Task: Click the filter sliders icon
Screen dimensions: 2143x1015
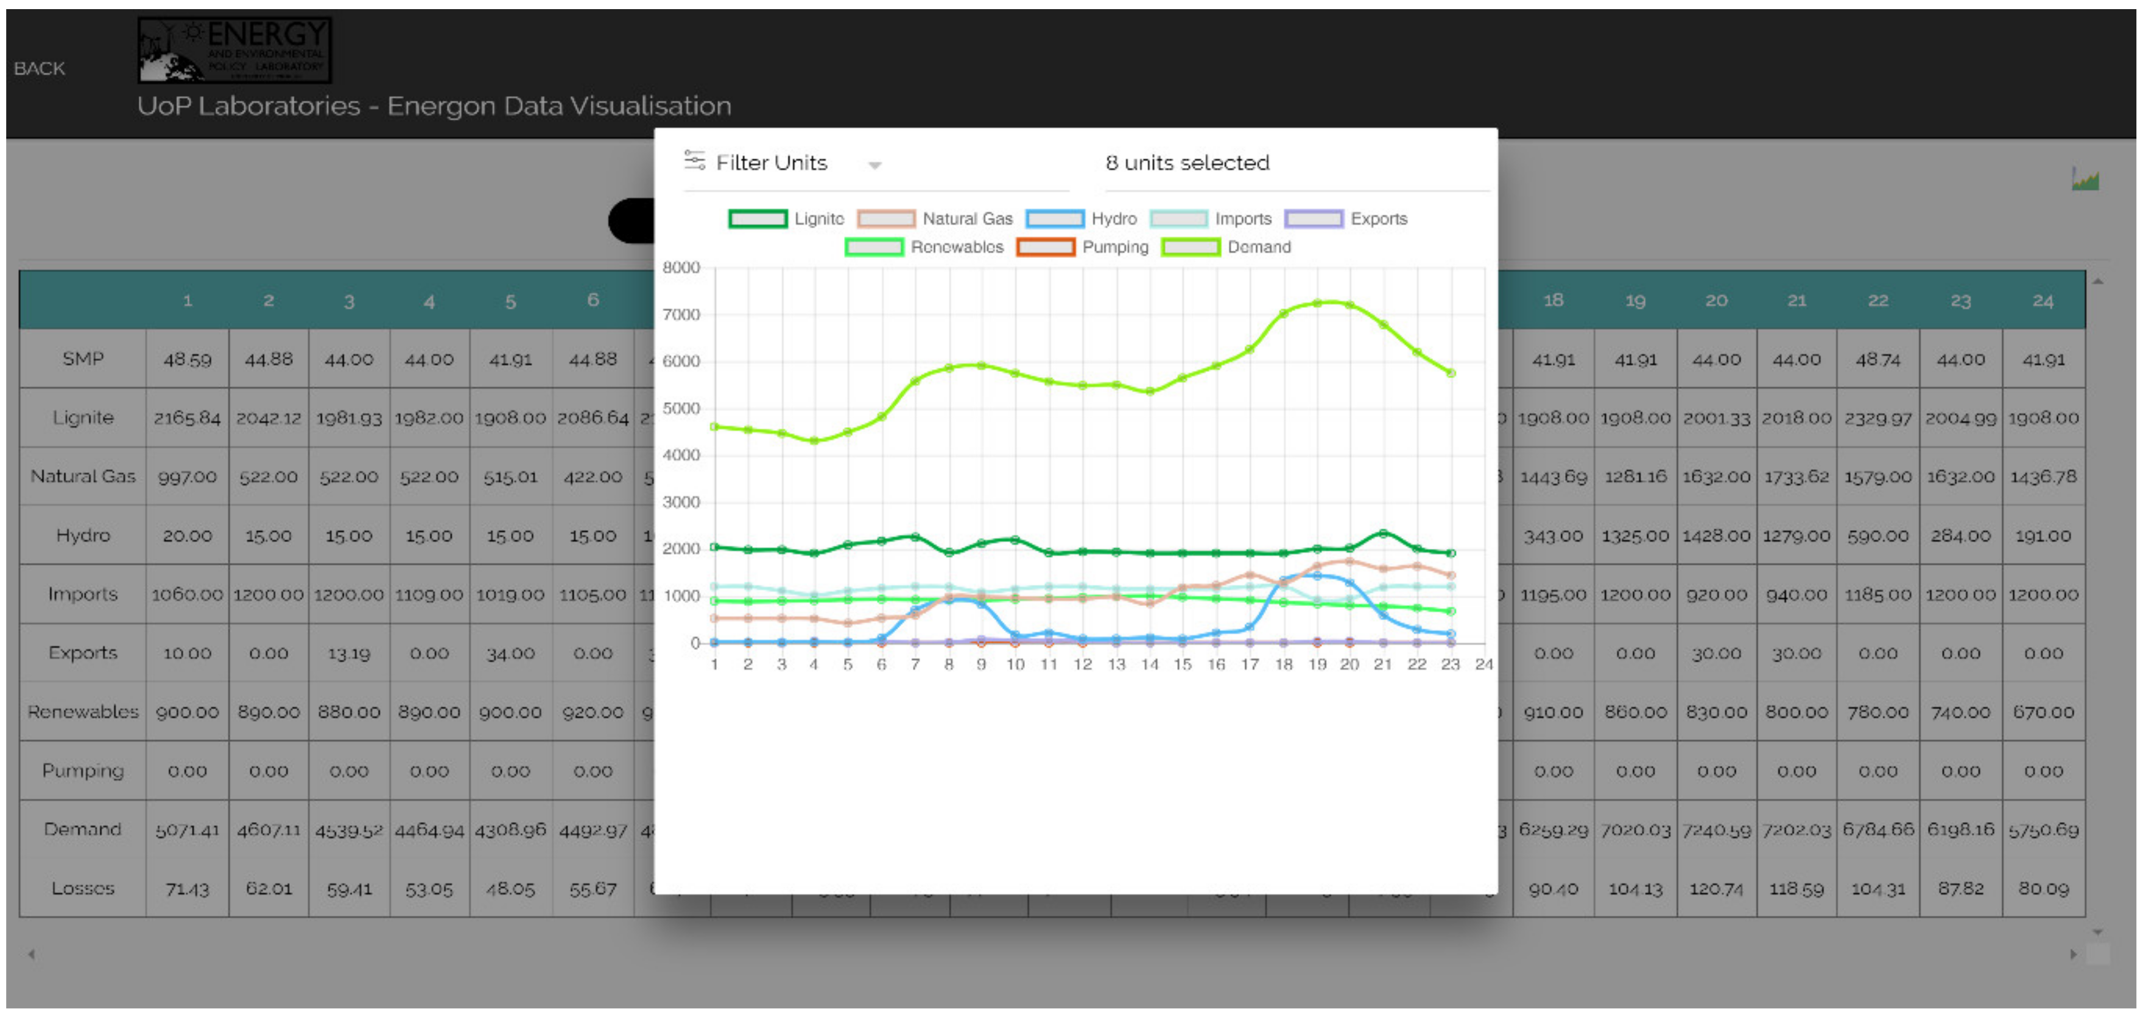Action: pyautogui.click(x=695, y=161)
